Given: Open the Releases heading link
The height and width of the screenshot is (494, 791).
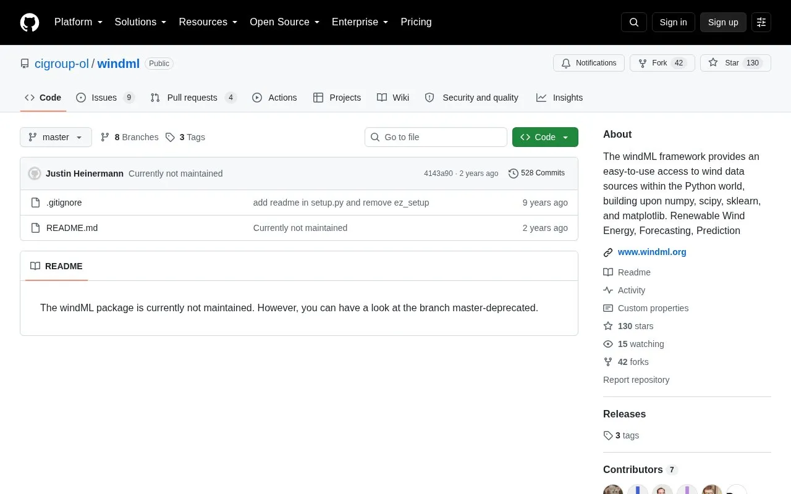Looking at the screenshot, I should click(624, 414).
